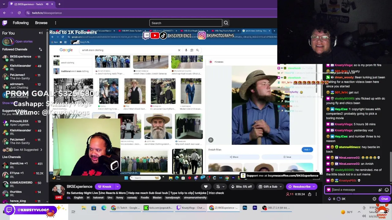Image resolution: width=392 pixels, height=220 pixels.
Task: Send message with Chat button
Action: coord(384,199)
